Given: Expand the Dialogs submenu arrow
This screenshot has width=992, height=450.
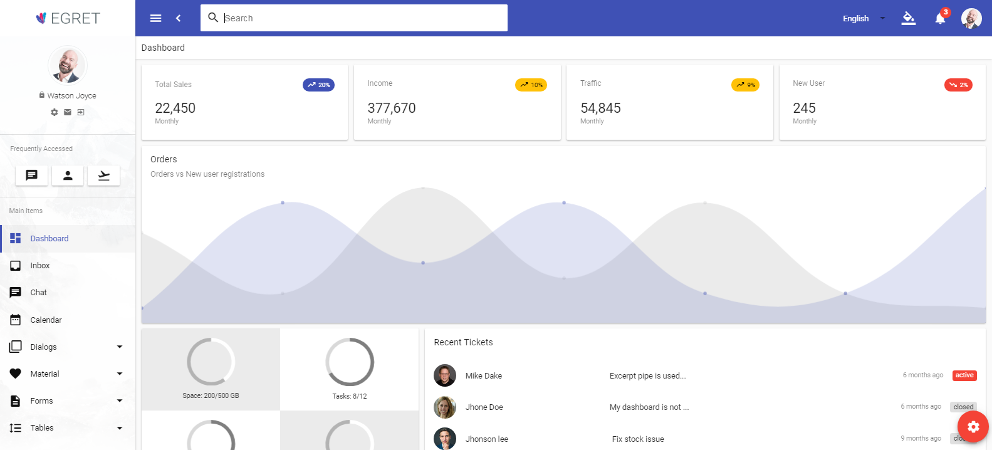Looking at the screenshot, I should (x=119, y=347).
